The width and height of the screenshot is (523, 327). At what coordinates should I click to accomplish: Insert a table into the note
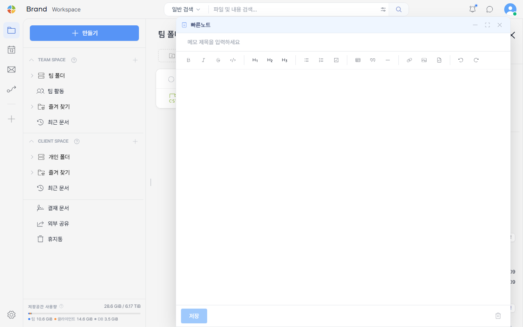[x=358, y=60]
